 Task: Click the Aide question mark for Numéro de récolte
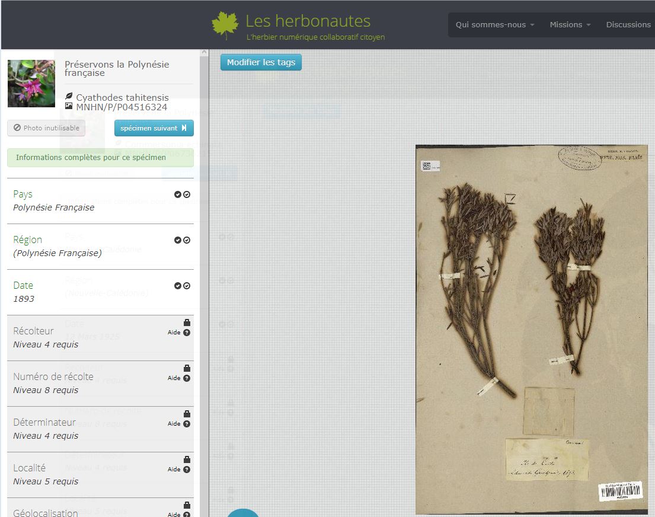[x=187, y=378]
